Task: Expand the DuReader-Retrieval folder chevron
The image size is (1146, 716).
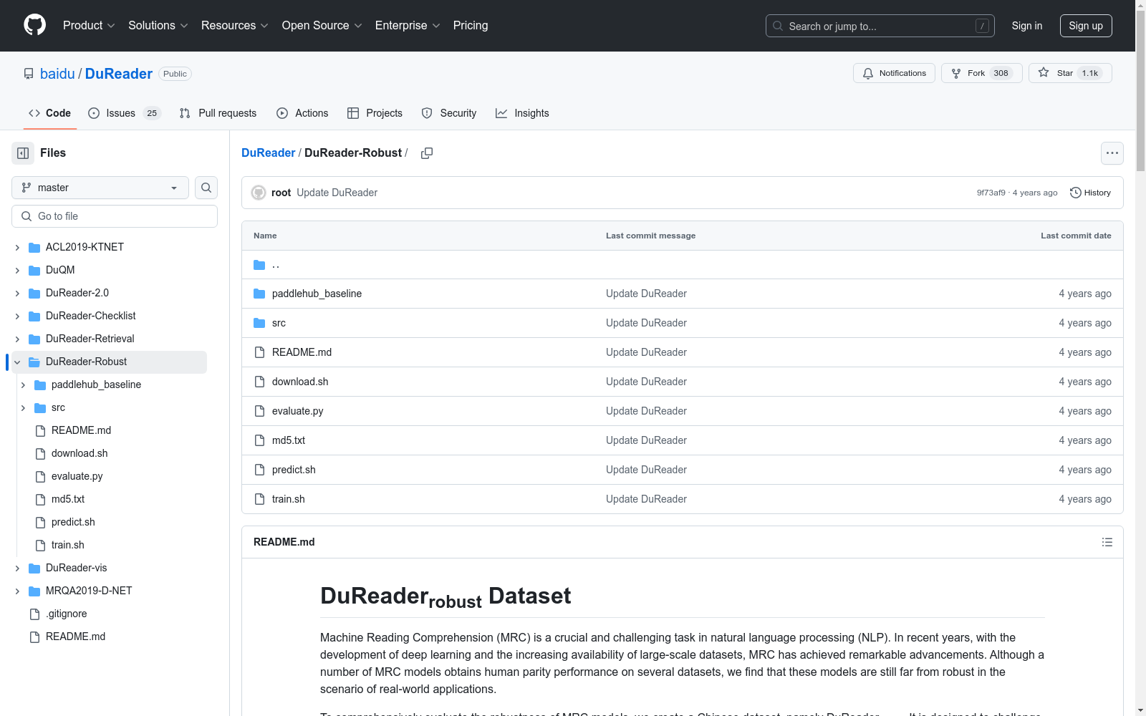Action: click(x=17, y=339)
